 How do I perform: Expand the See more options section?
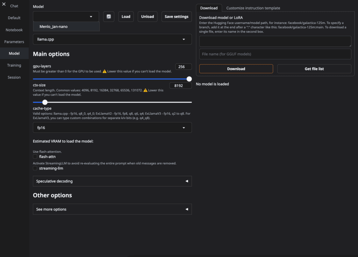112,209
